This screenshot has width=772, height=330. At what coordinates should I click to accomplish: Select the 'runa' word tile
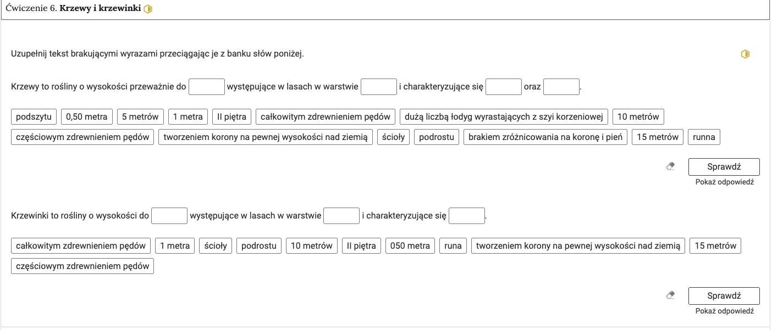(453, 245)
